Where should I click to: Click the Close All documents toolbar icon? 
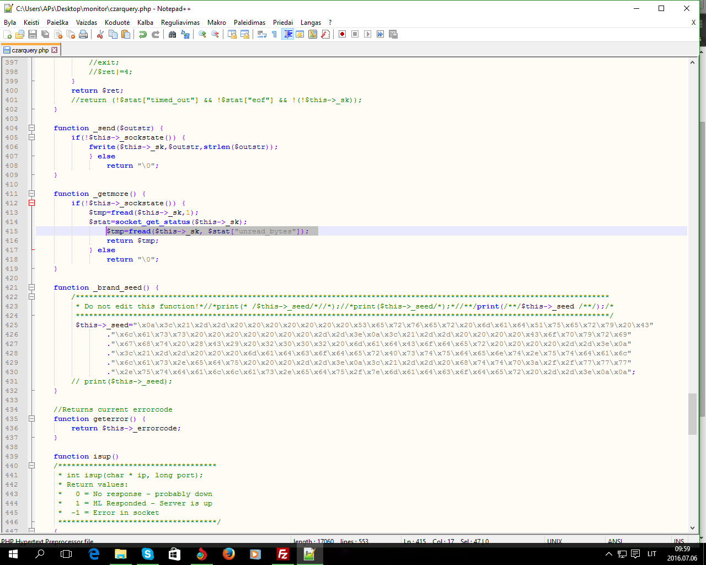pyautogui.click(x=71, y=34)
